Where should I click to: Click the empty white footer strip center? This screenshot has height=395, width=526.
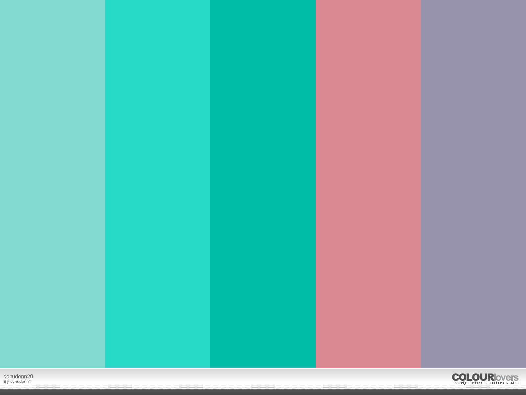(x=263, y=379)
